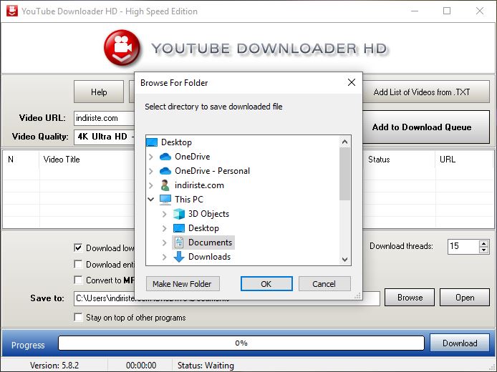Image resolution: width=497 pixels, height=372 pixels.
Task: Click Make New Folder button
Action: [x=182, y=284]
